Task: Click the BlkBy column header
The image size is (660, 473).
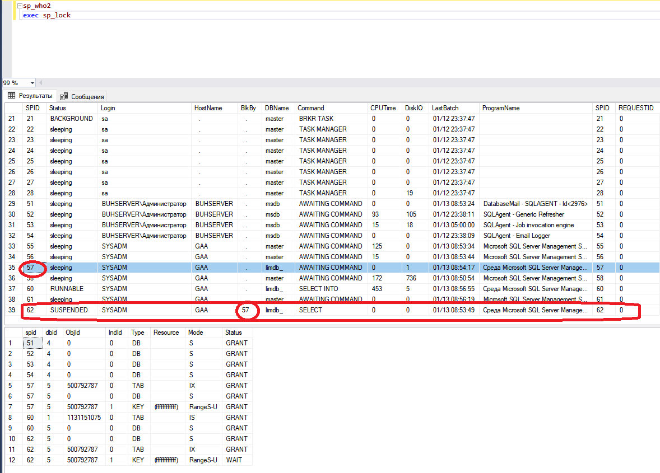Action: coord(248,108)
